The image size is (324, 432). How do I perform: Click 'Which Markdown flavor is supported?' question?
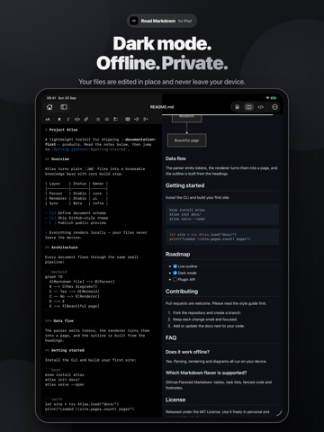(x=206, y=373)
